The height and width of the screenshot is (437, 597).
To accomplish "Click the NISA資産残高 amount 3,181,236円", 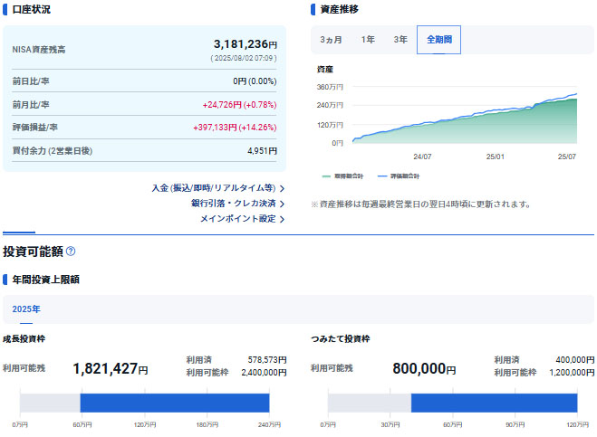I will coord(245,43).
